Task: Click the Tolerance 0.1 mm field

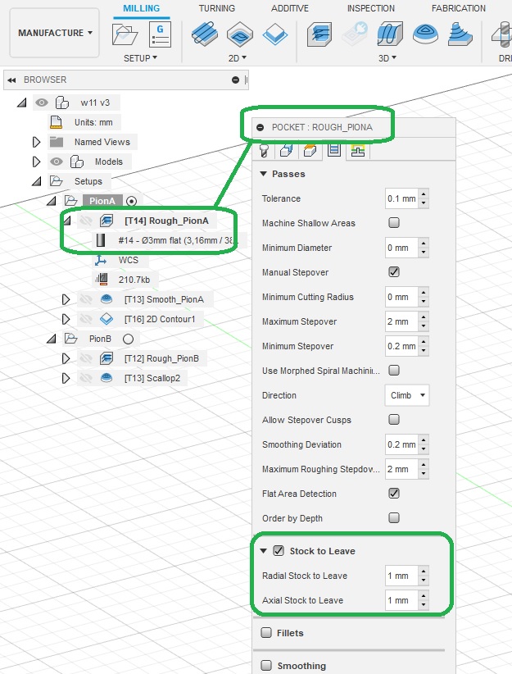Action: pyautogui.click(x=401, y=198)
